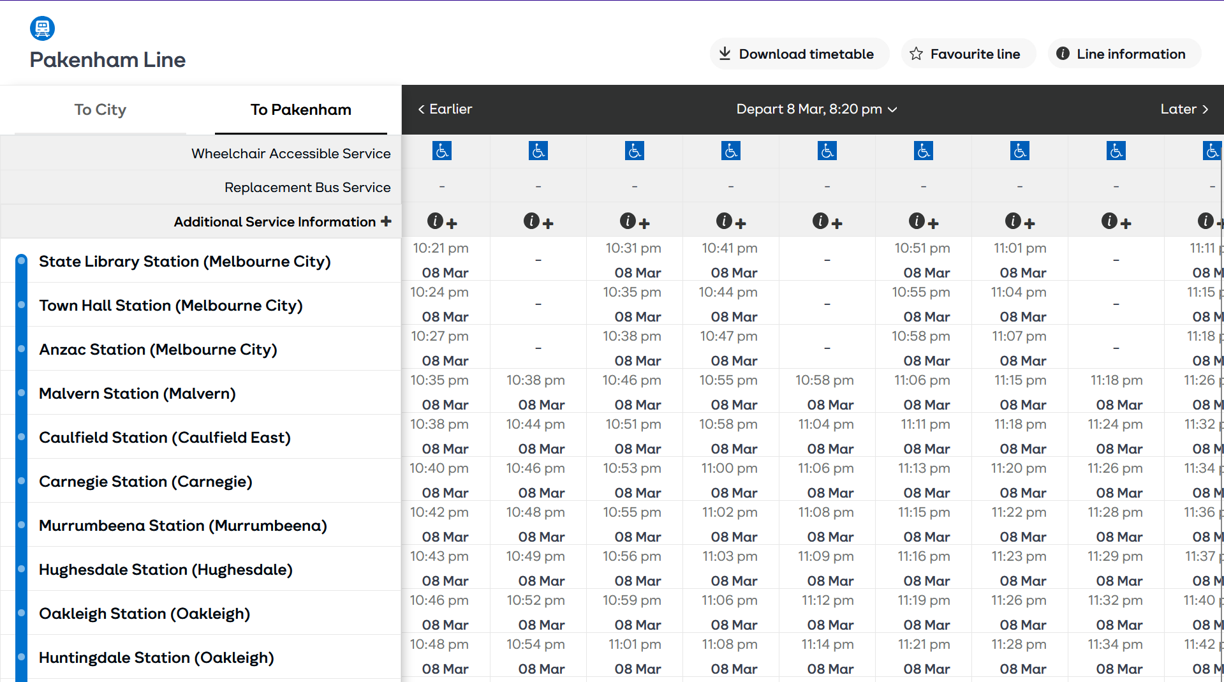The height and width of the screenshot is (682, 1224).
Task: Show Later departures
Action: (x=1184, y=109)
